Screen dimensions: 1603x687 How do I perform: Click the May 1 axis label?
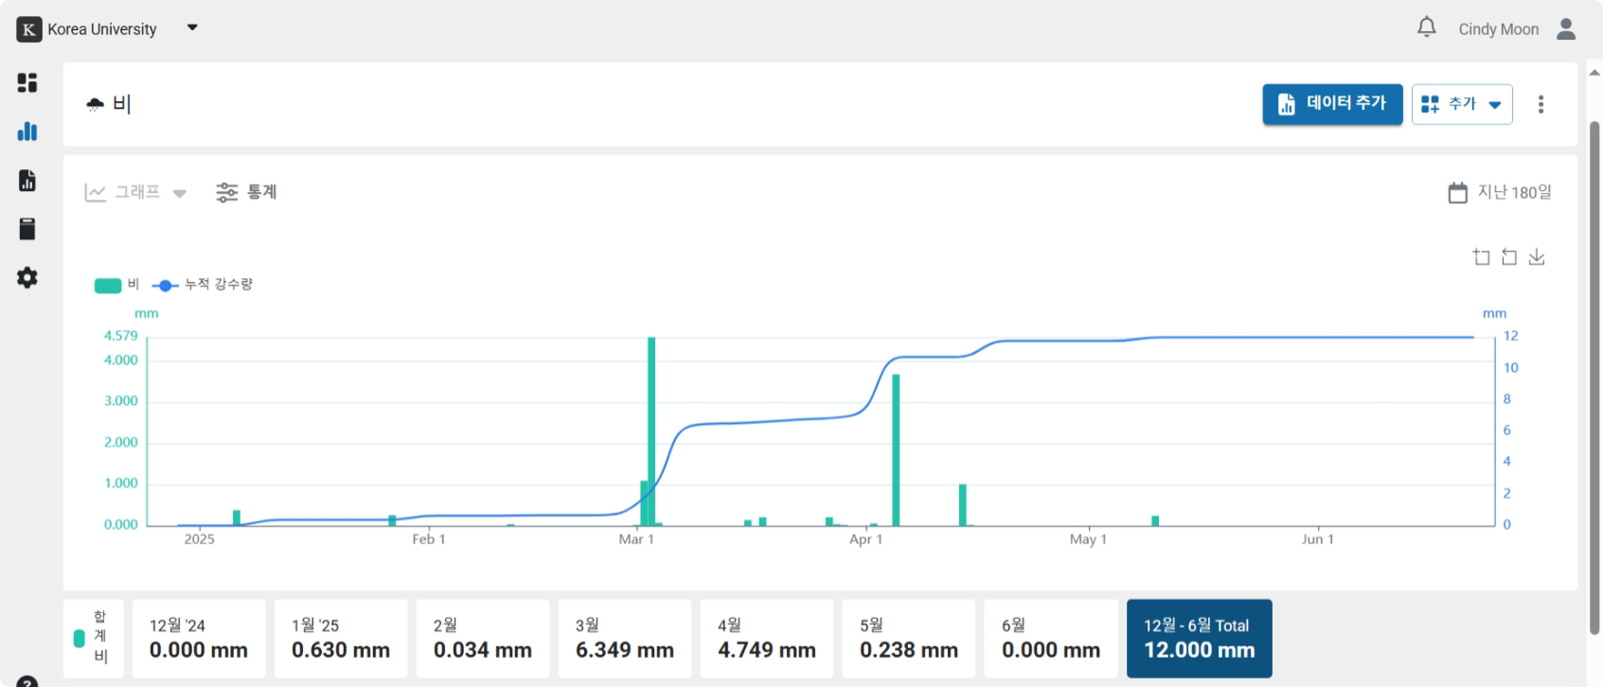[x=1088, y=539]
